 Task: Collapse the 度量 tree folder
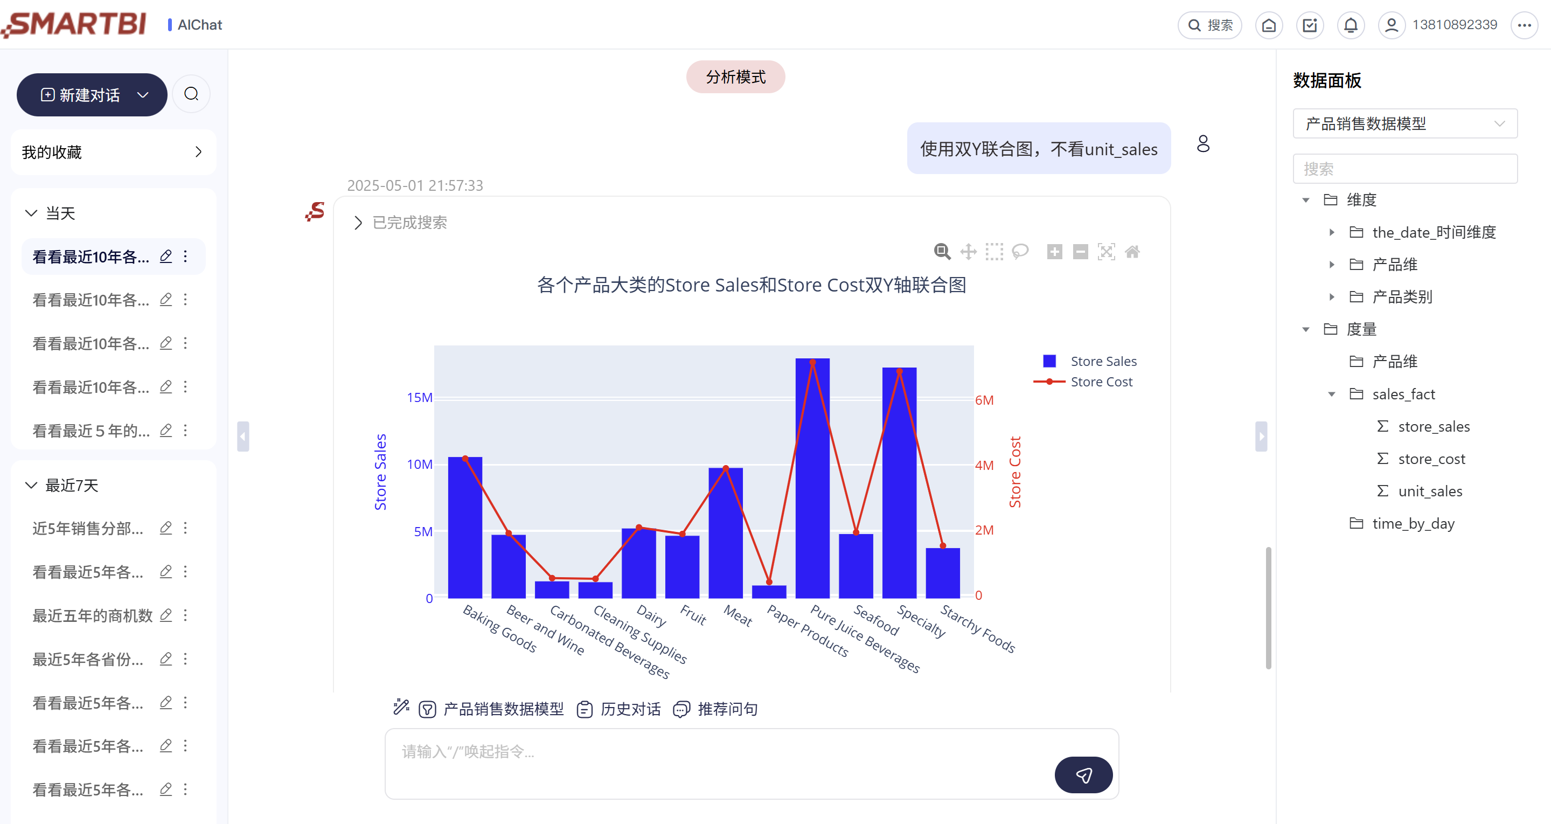1305,329
